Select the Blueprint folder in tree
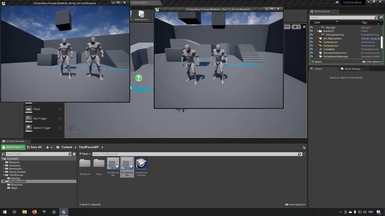The width and height of the screenshot is (385, 216). (x=12, y=163)
